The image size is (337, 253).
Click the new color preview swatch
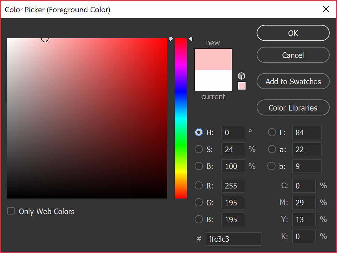[x=213, y=59]
